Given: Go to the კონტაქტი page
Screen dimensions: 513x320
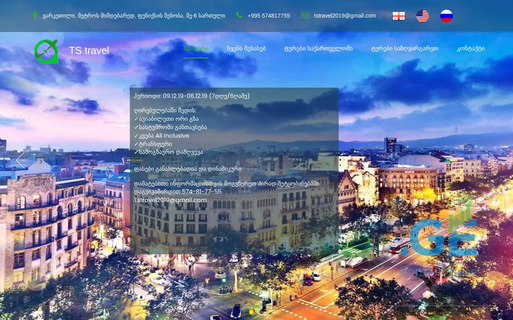Looking at the screenshot, I should (x=471, y=48).
